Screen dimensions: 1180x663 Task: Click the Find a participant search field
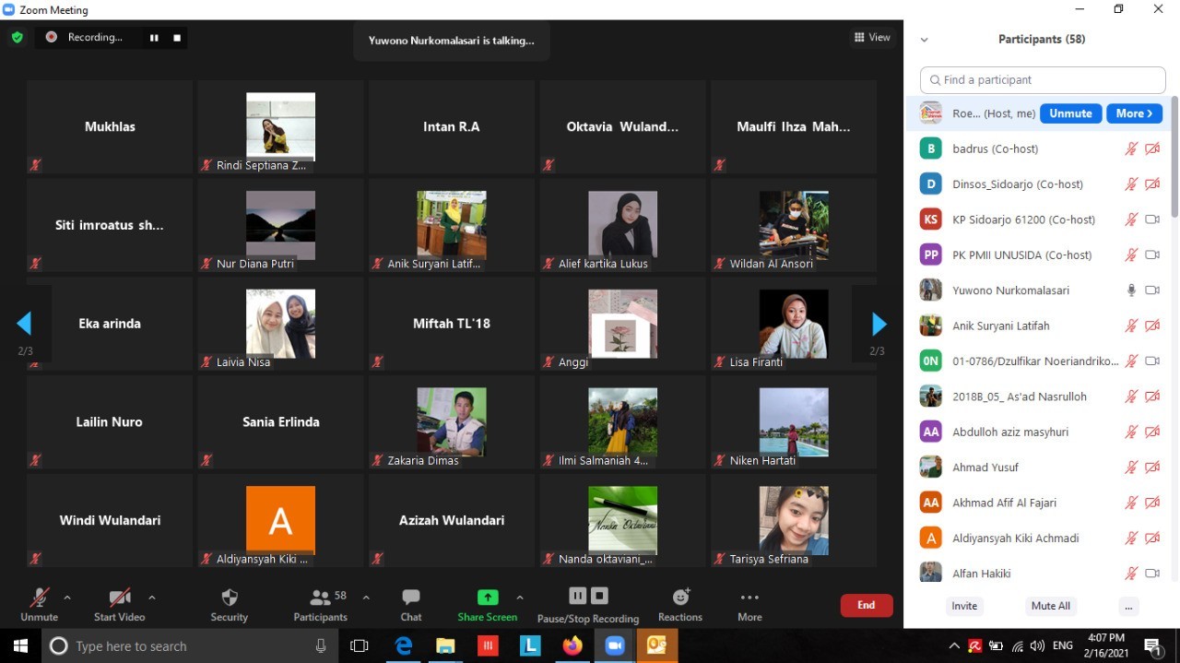point(1043,80)
